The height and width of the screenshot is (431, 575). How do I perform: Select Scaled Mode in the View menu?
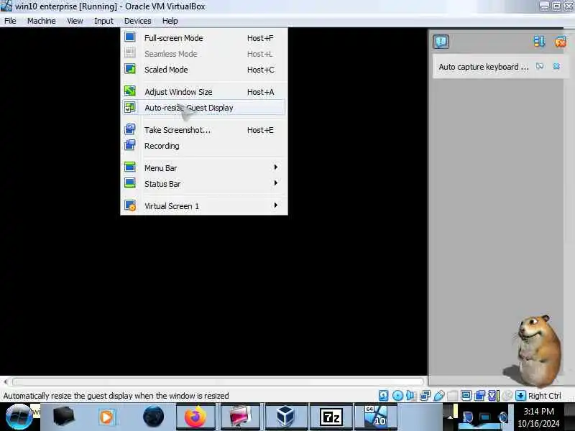tap(204, 69)
